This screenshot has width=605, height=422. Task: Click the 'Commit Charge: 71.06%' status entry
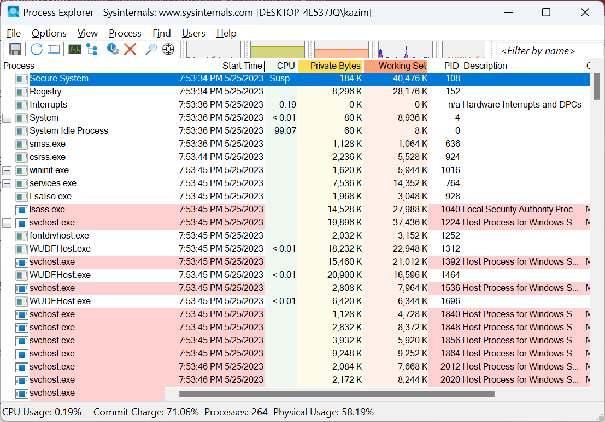click(x=146, y=412)
